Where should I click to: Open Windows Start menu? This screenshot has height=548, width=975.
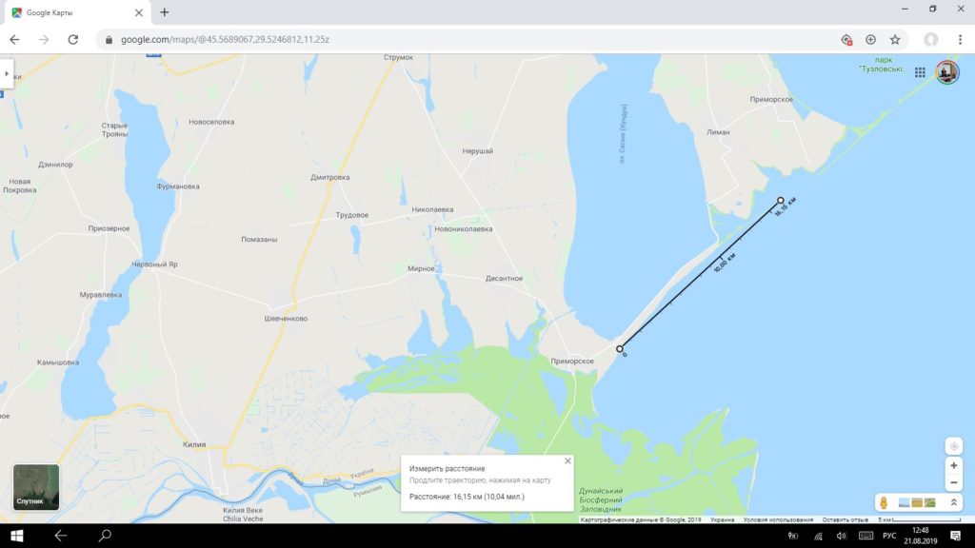click(17, 536)
